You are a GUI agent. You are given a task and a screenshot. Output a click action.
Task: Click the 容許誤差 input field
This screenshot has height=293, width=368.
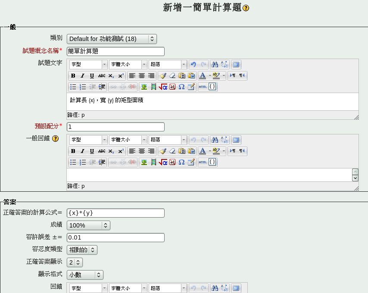[x=115, y=238]
